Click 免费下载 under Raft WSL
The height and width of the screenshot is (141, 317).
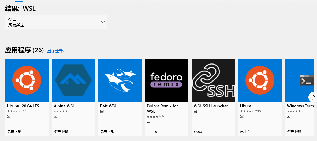point(108,132)
